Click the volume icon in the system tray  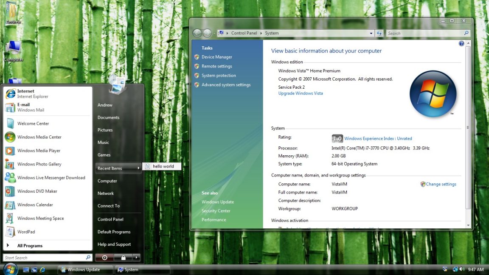tap(463, 269)
